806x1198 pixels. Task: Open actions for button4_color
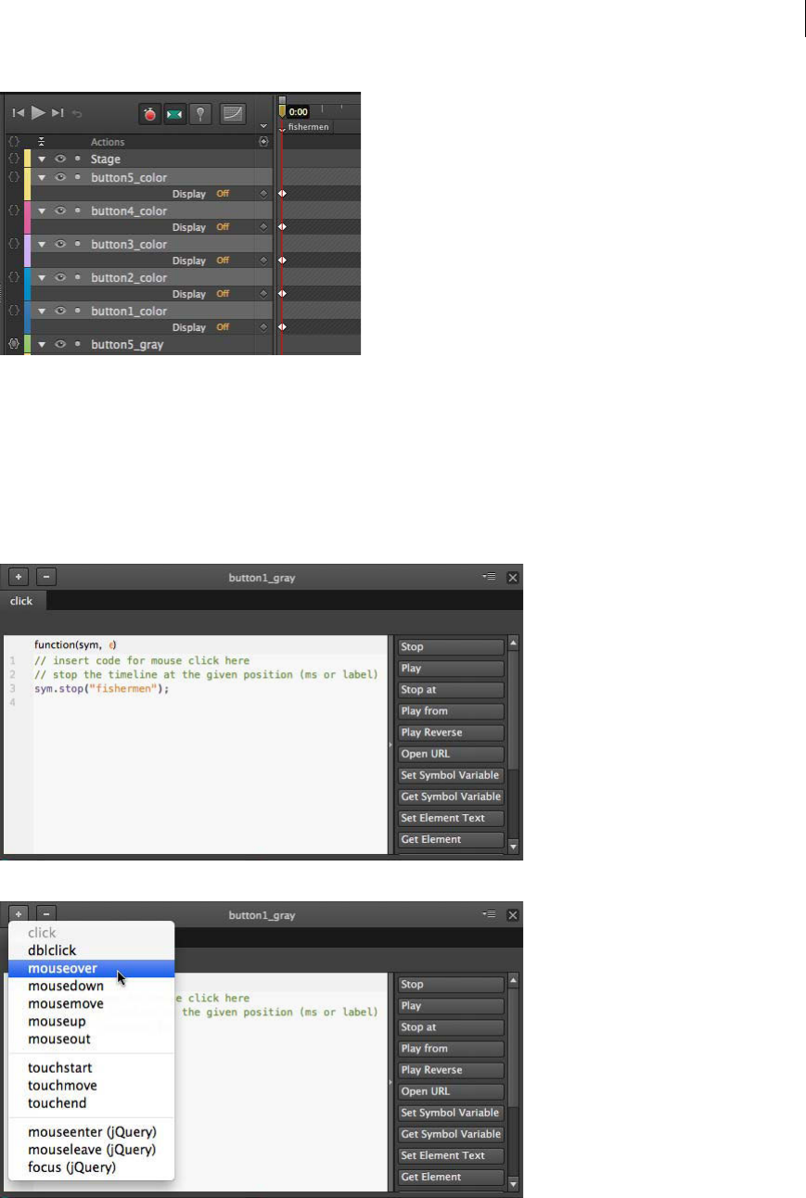[x=13, y=210]
